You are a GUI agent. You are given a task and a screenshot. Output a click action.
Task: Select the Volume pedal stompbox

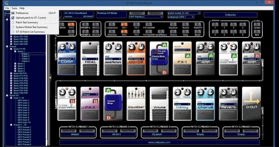159,104
